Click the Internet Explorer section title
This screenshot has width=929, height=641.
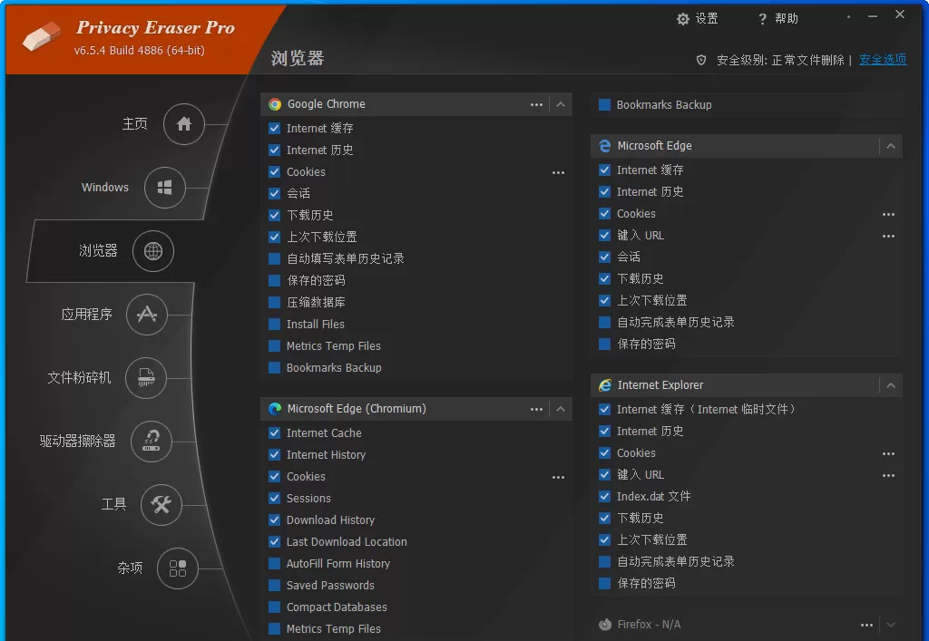tap(660, 385)
